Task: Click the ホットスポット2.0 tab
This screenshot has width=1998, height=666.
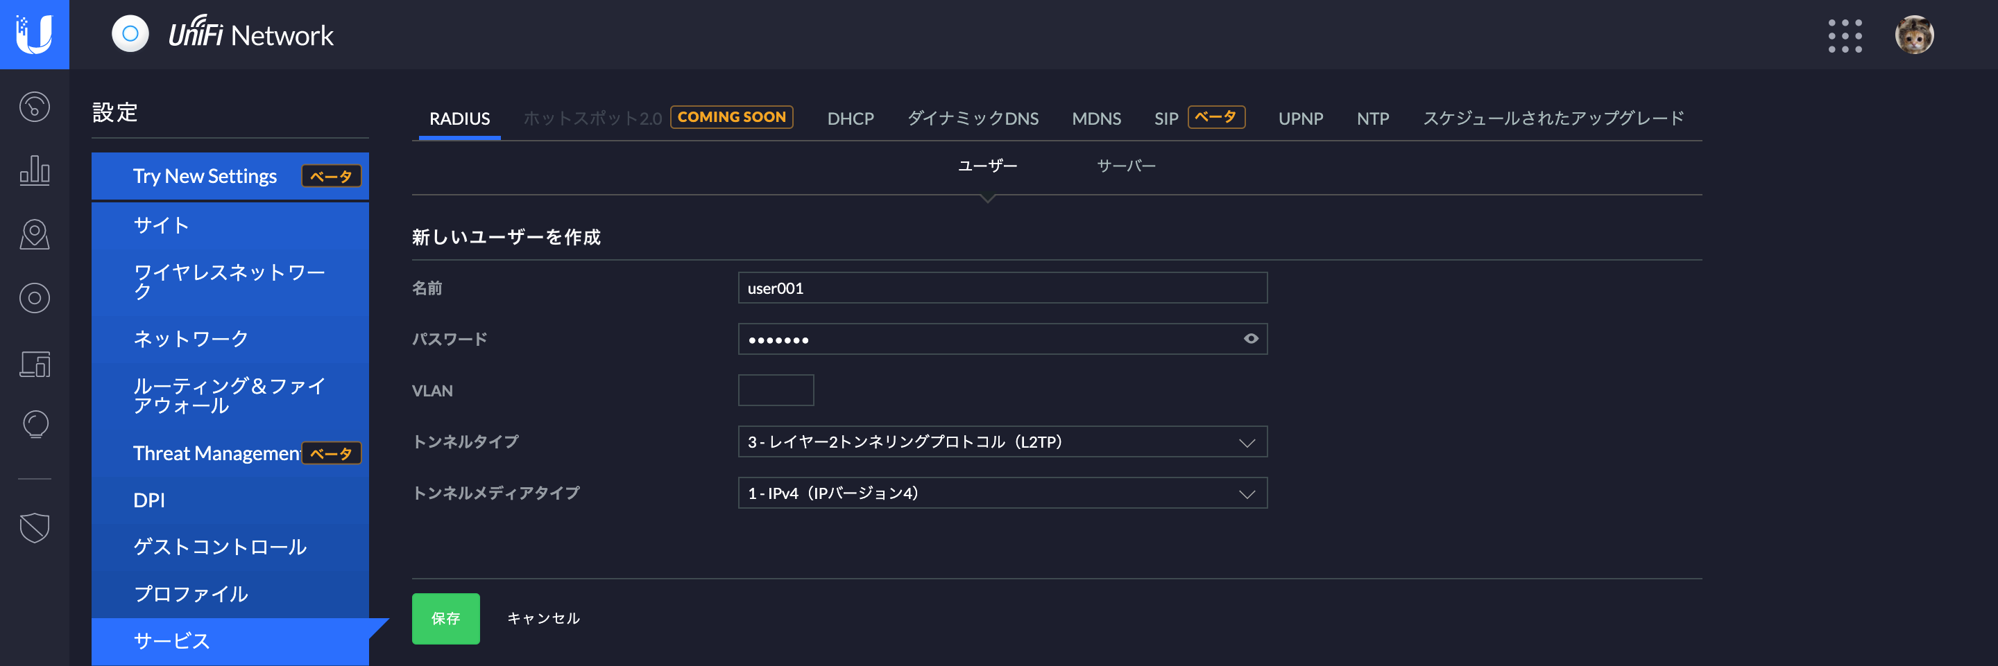Action: 592,119
